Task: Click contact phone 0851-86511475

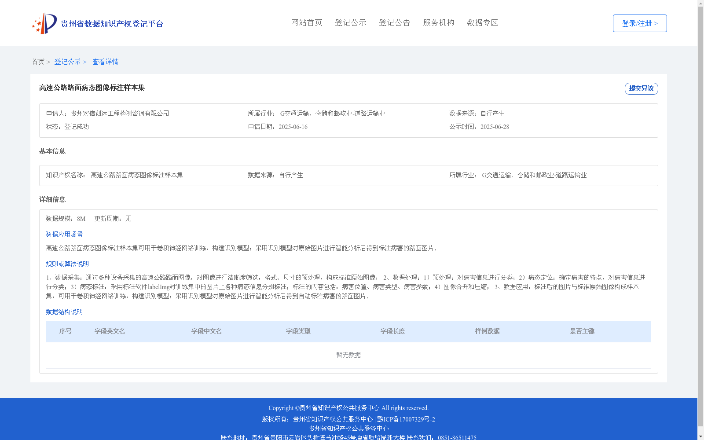Action: point(457,438)
